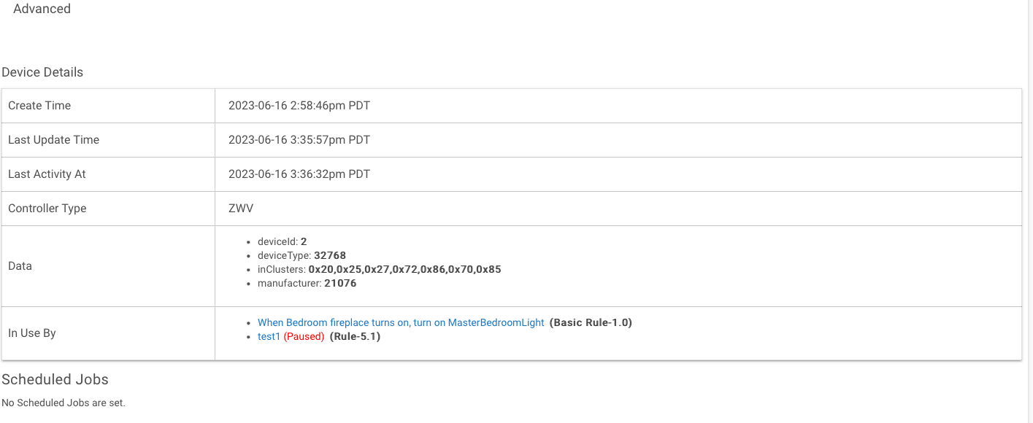This screenshot has width=1033, height=423.
Task: Click the red (Paused) status label
Action: 304,336
